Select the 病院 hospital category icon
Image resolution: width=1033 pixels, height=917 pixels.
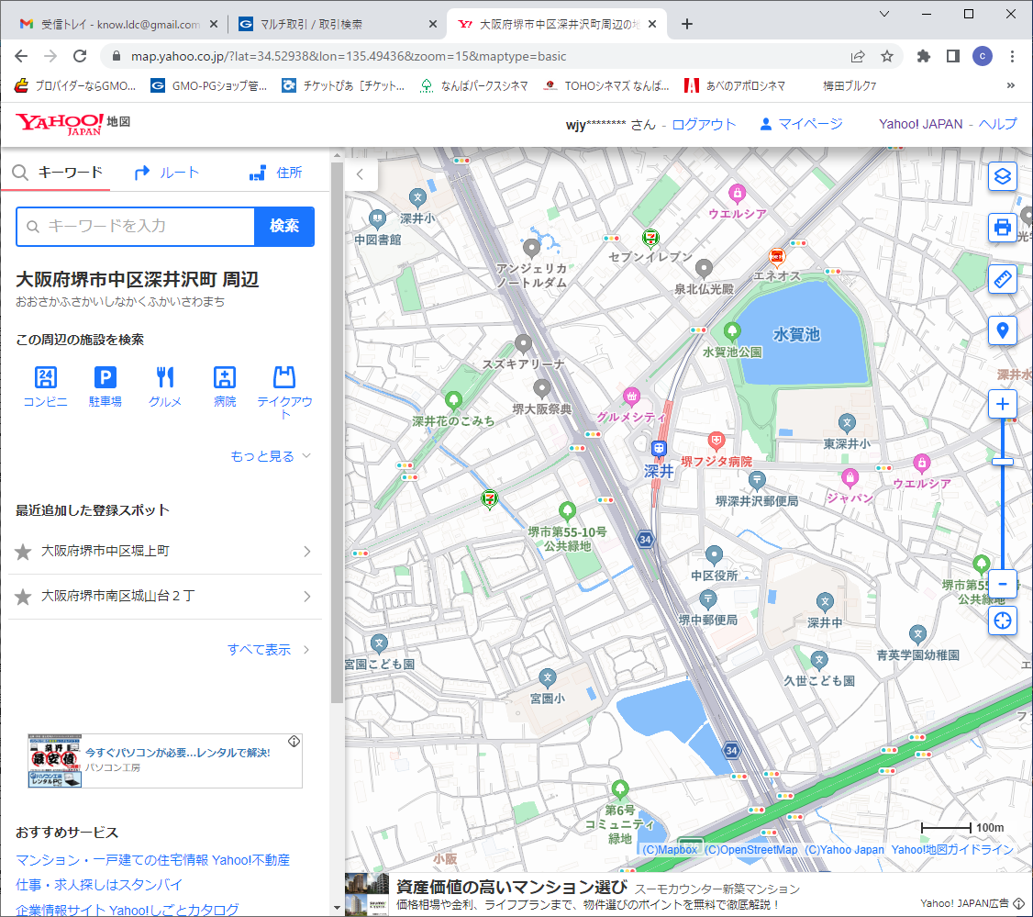tap(225, 377)
